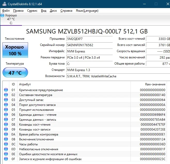
Task: Click the Возможности field with S.M.A.R.T., TRIM
Action: pos(118,76)
